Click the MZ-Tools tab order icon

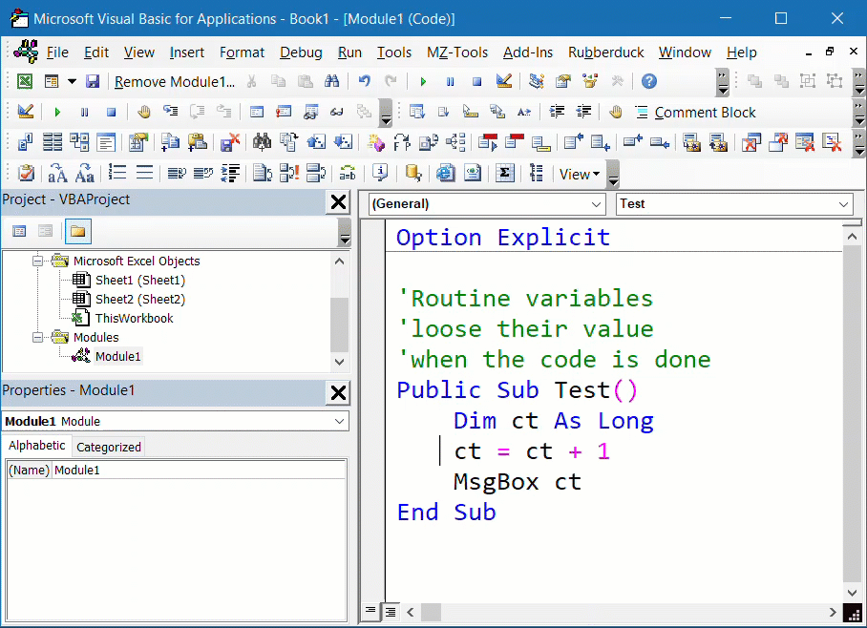pyautogui.click(x=24, y=142)
